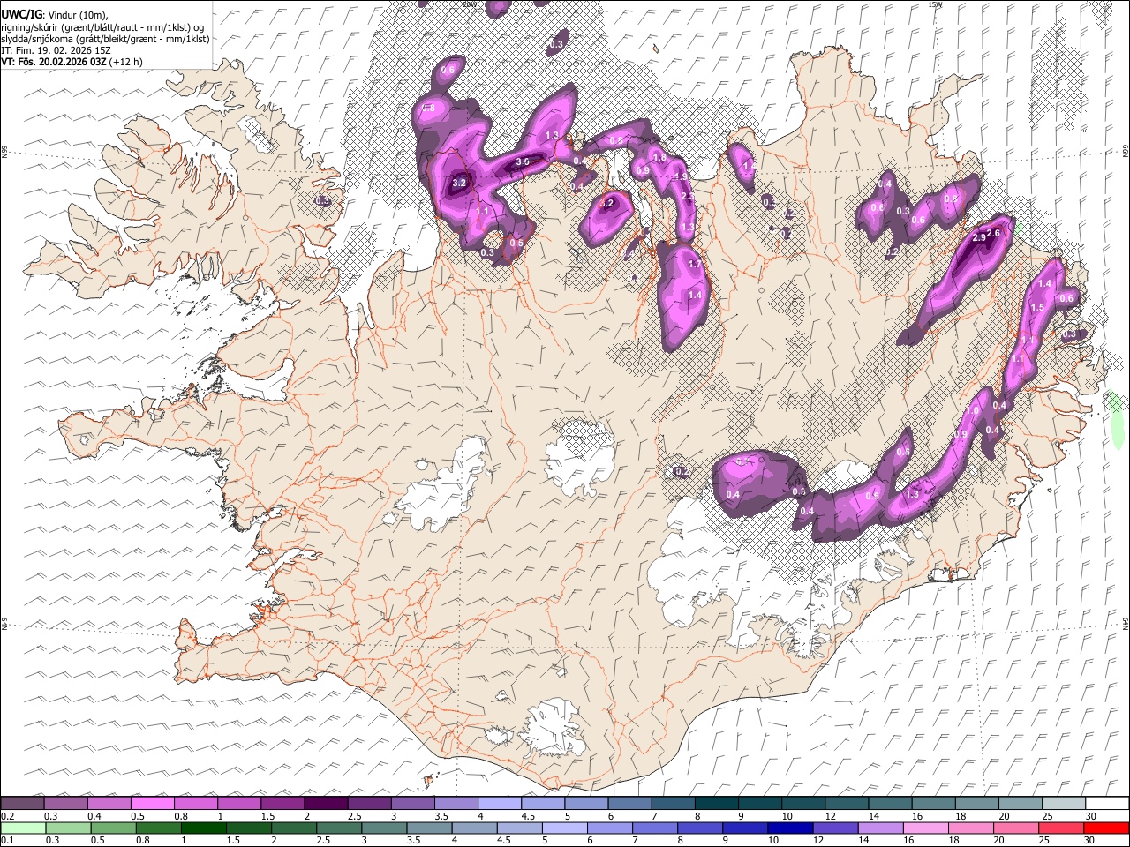Viewport: 1130px width, 847px height.
Task: Select lower rain scale swatch labeled 1
Action: pos(203,828)
